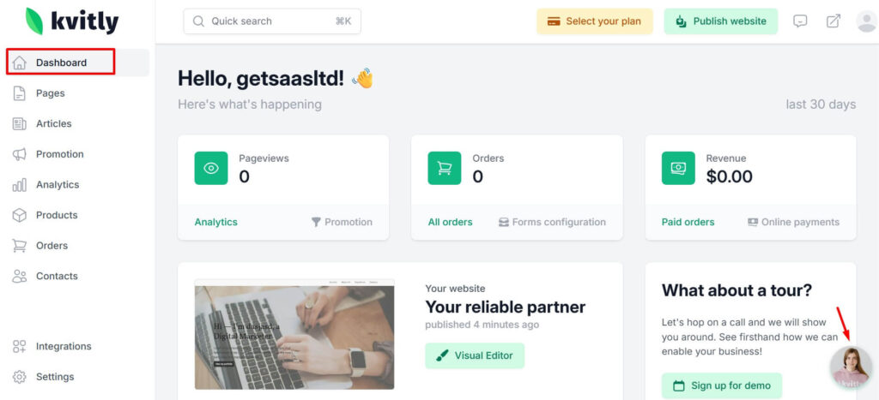The width and height of the screenshot is (879, 400).
Task: Click Sign up for demo button
Action: (722, 385)
